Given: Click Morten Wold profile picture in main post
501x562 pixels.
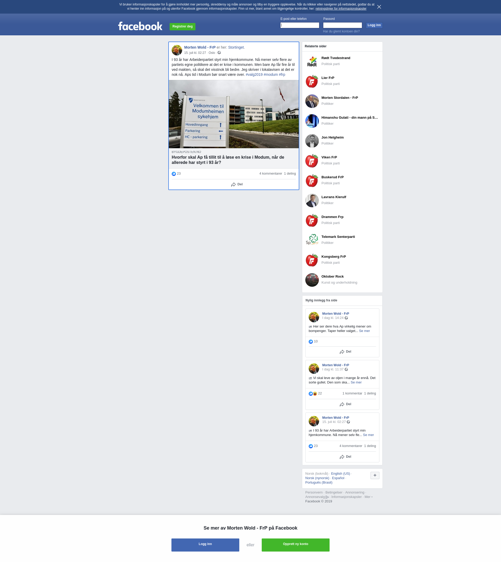Looking at the screenshot, I should tap(177, 50).
